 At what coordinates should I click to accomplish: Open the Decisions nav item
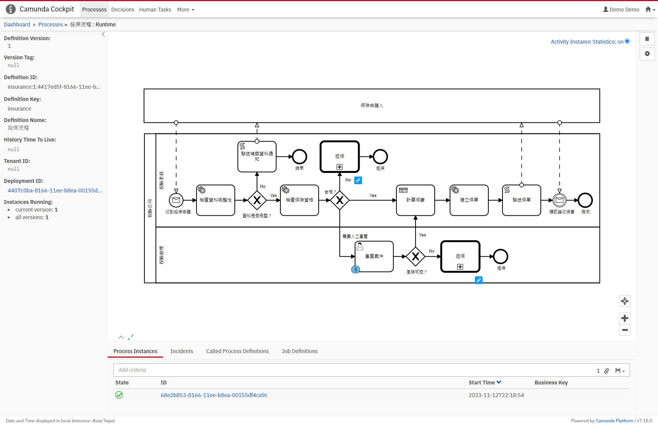pos(123,10)
